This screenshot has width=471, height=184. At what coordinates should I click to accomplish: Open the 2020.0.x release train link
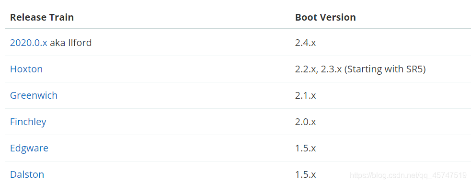click(29, 43)
